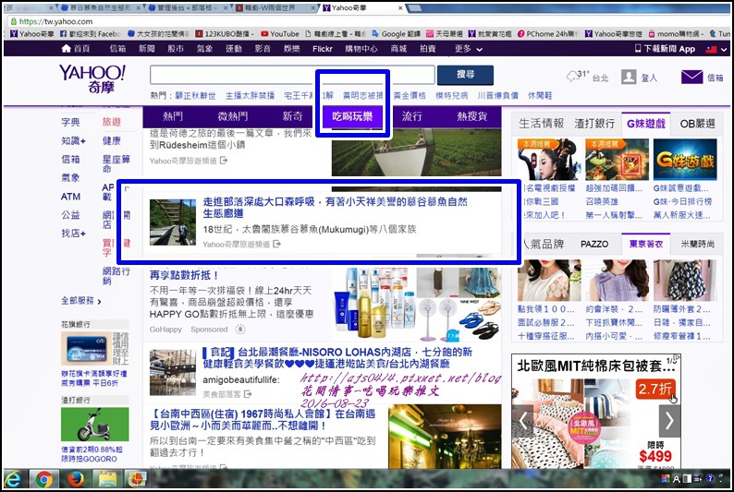The image size is (734, 492).
Task: Open the YouTube bookmark
Action: coord(280,33)
